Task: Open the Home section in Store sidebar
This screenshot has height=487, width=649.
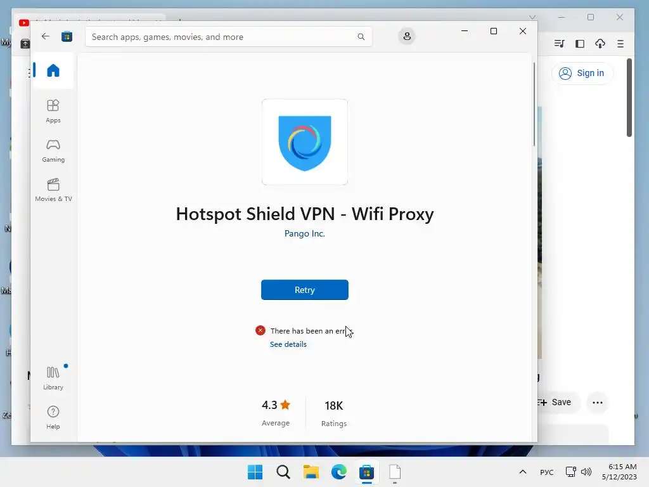Action: (53, 70)
